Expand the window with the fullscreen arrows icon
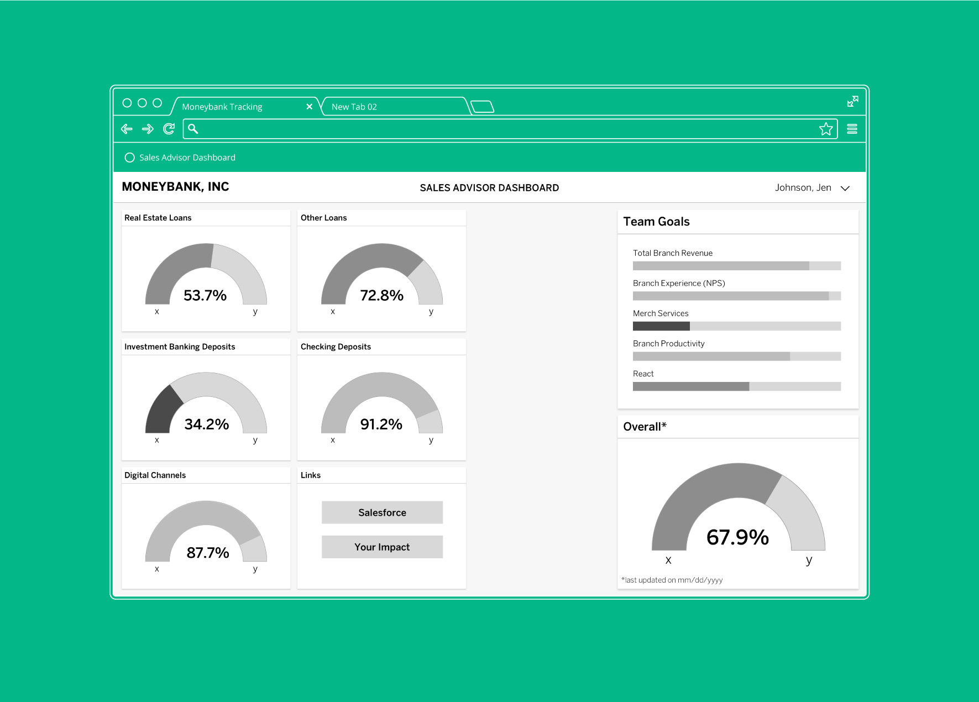979x702 pixels. click(853, 102)
